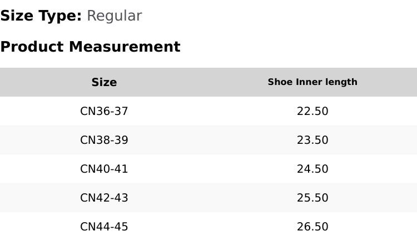Click the 23.50 inner length value
Viewport: 417px width, 241px height.
[312, 140]
